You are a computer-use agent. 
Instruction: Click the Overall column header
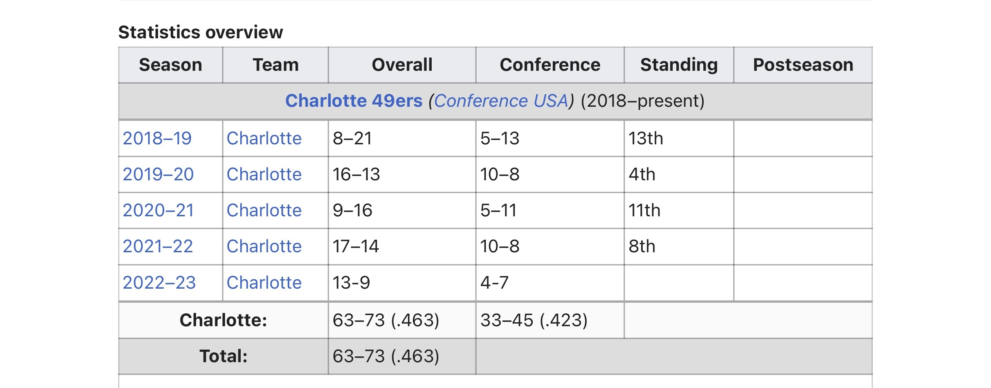click(x=402, y=65)
